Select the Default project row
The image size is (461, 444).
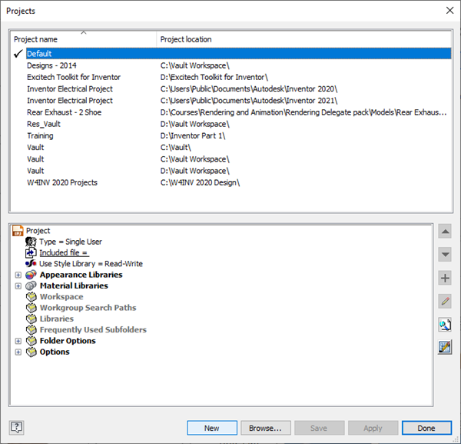click(239, 54)
